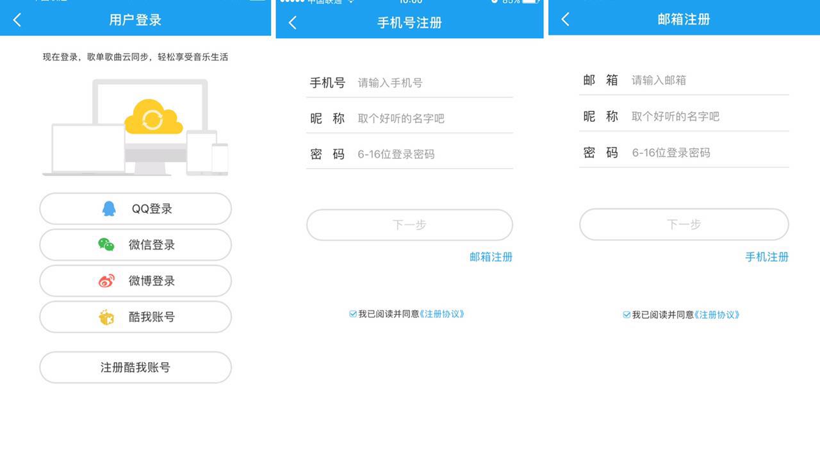Log in with 微博登录 button

coord(135,281)
